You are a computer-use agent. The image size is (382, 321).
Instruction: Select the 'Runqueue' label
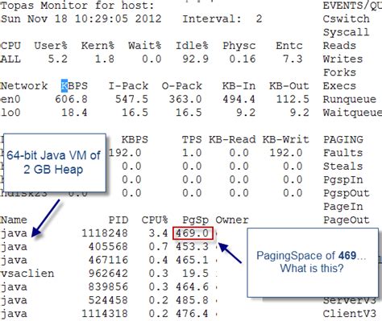(x=350, y=99)
